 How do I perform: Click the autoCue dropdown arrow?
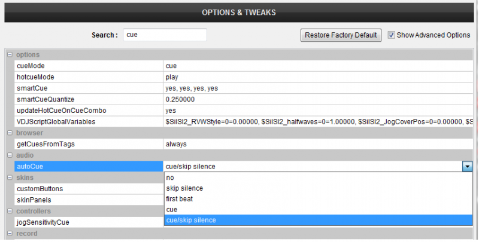467,167
